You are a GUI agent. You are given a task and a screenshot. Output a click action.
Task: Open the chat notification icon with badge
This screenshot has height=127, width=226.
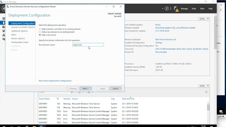[221, 111]
